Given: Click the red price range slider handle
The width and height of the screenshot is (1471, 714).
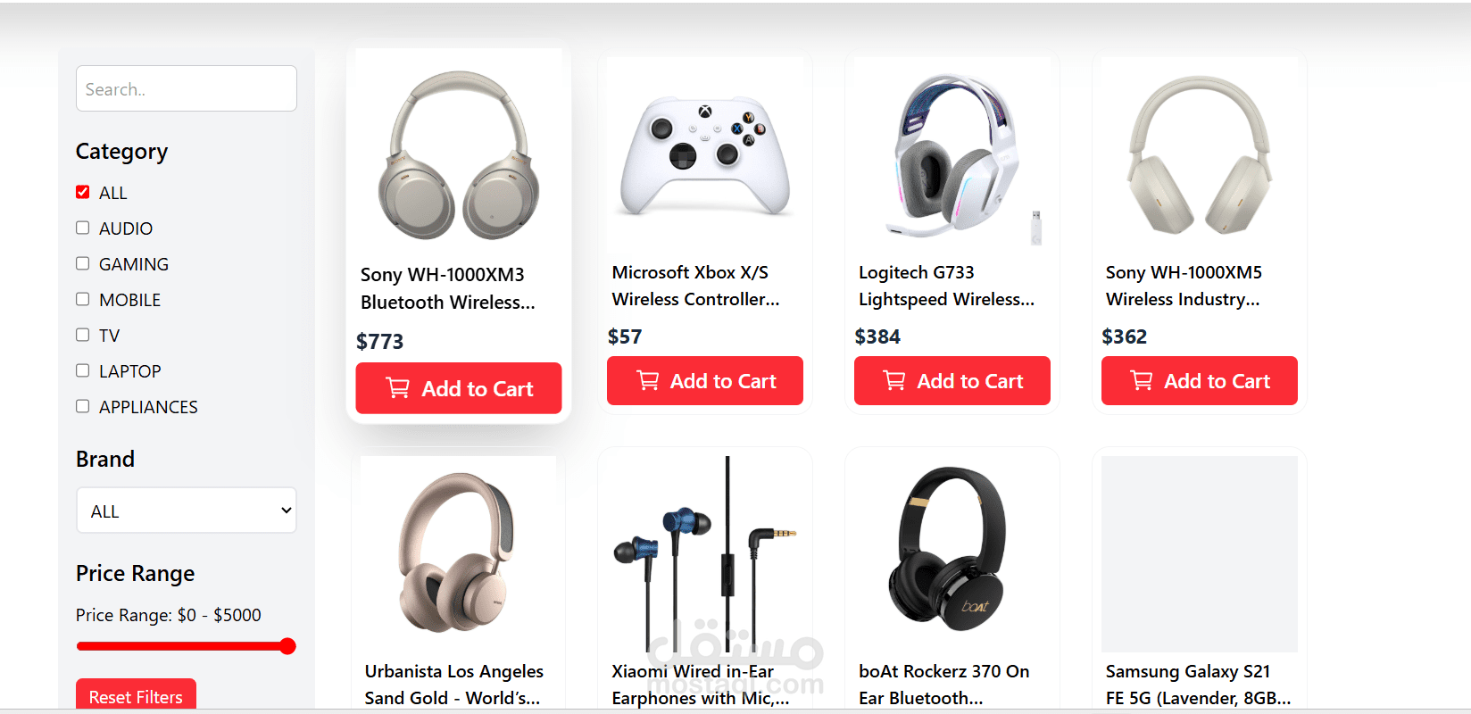Looking at the screenshot, I should [287, 646].
